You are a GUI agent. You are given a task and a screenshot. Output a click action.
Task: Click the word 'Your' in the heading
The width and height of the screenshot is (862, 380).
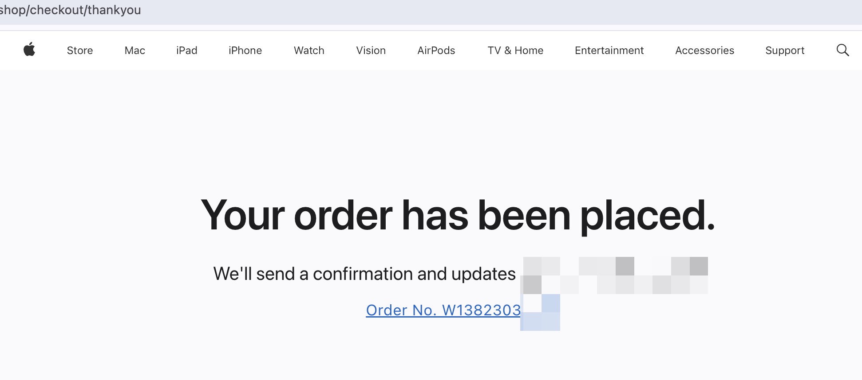click(x=242, y=215)
